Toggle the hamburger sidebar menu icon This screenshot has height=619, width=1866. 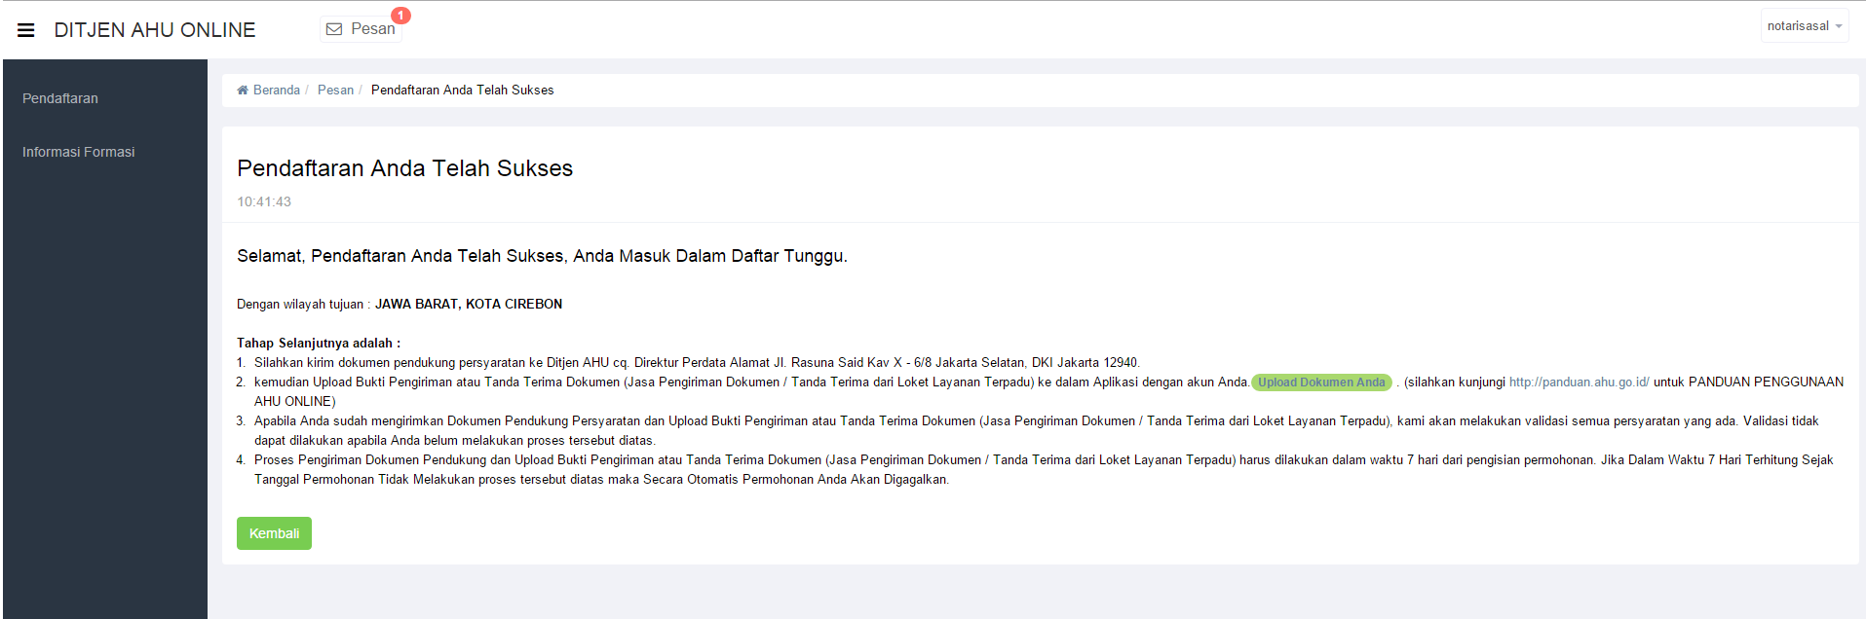tap(26, 30)
